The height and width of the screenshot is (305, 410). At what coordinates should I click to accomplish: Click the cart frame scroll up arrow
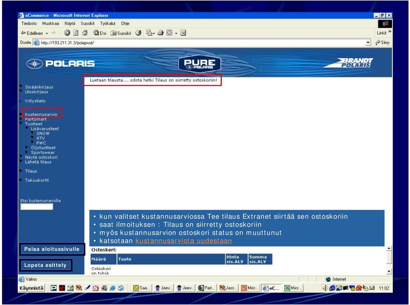(389, 249)
